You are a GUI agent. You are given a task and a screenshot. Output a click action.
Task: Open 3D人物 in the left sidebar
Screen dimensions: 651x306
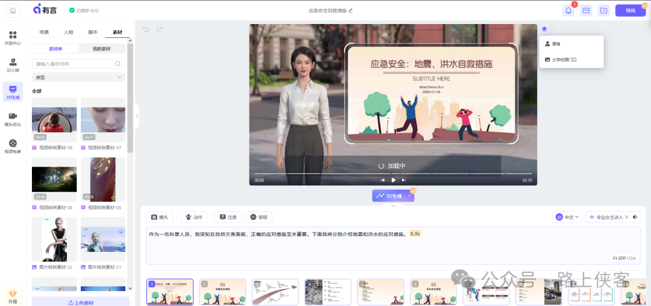(x=13, y=65)
